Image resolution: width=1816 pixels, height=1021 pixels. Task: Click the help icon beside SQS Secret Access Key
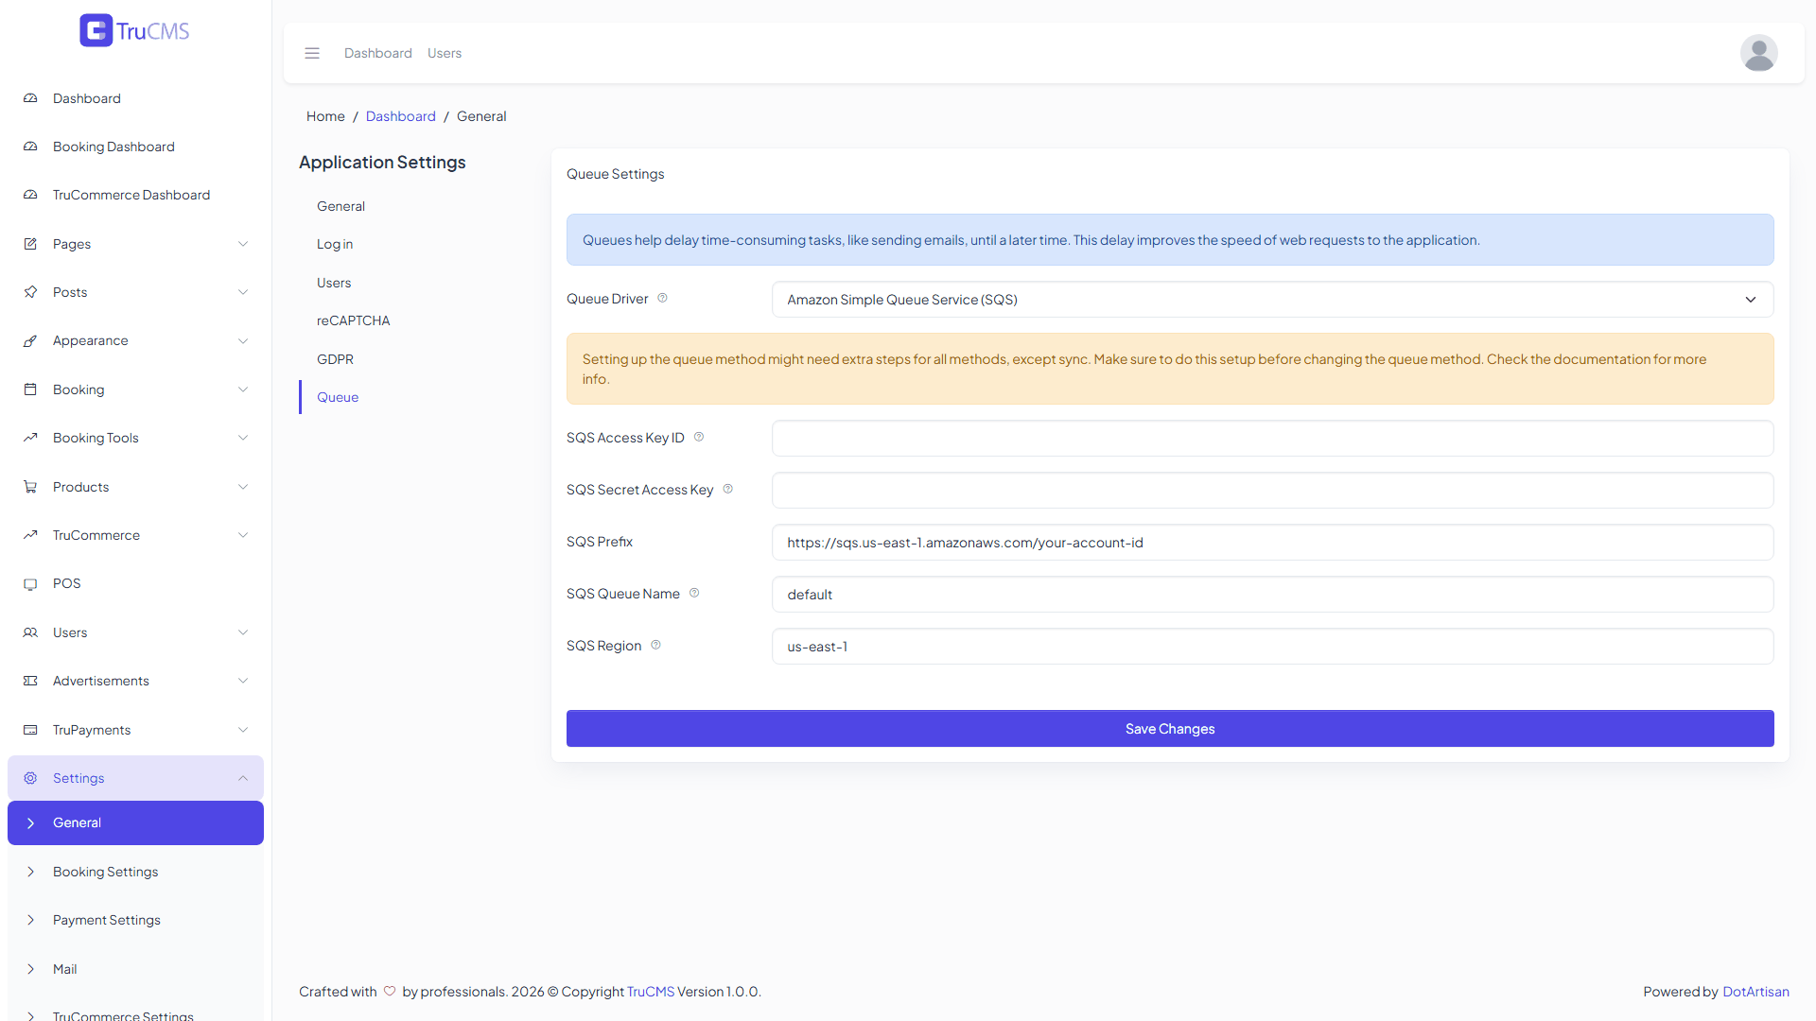(x=728, y=489)
